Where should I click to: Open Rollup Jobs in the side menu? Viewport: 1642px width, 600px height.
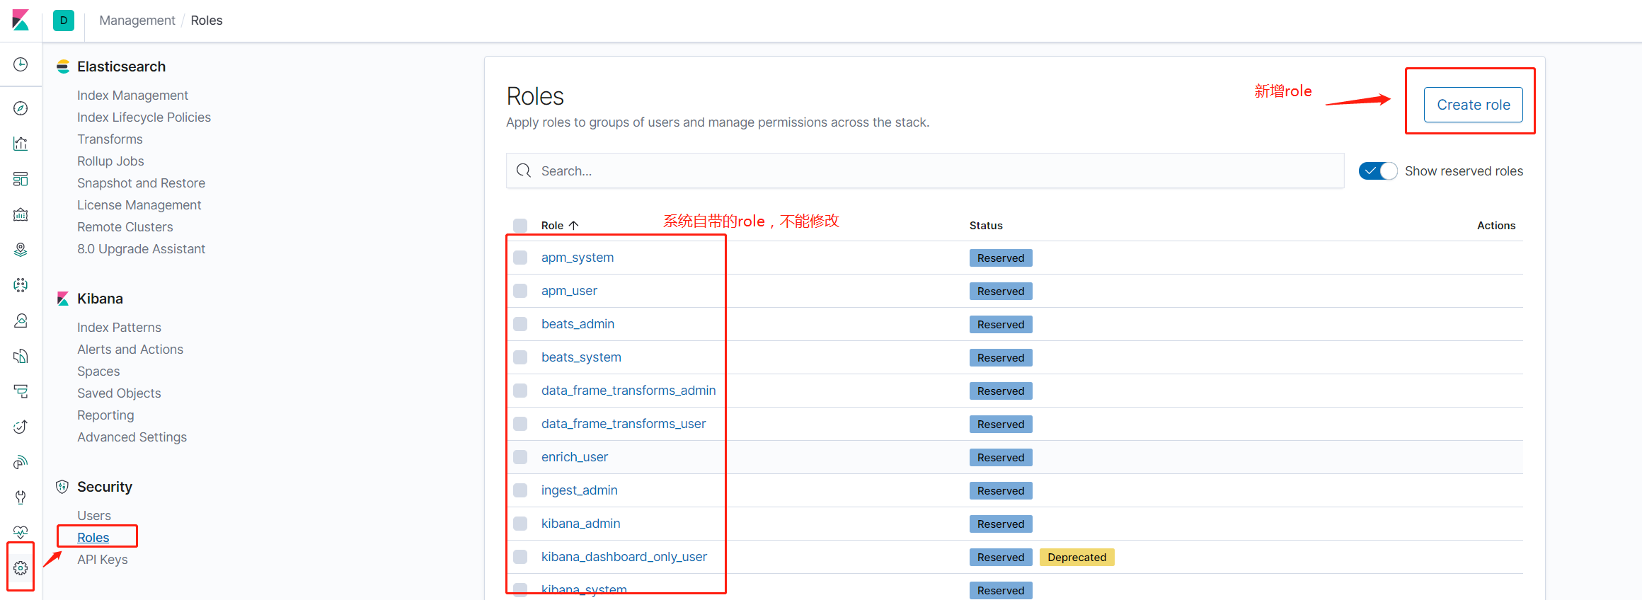[x=110, y=161]
